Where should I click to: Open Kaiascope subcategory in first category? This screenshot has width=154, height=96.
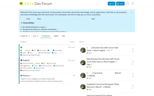point(42,50)
